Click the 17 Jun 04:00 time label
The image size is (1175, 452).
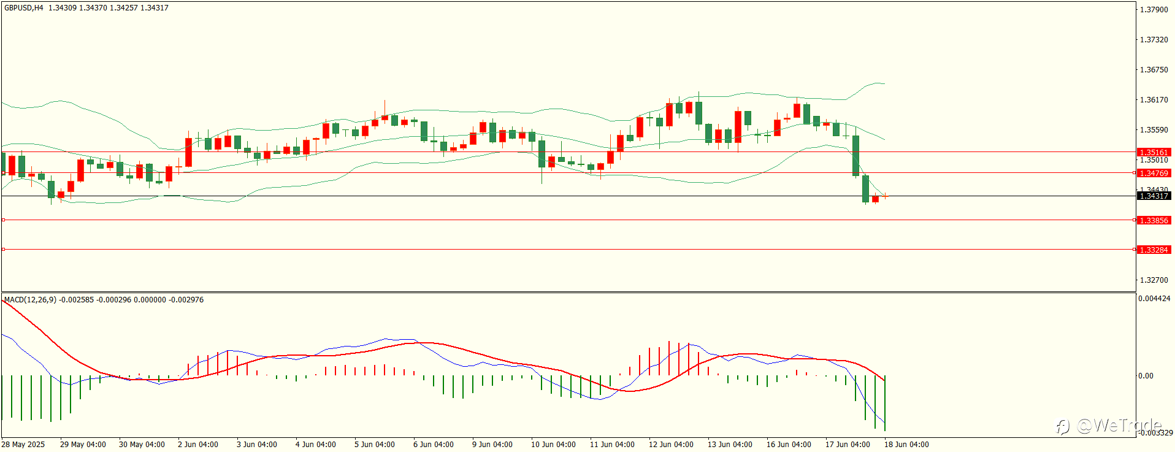point(848,445)
